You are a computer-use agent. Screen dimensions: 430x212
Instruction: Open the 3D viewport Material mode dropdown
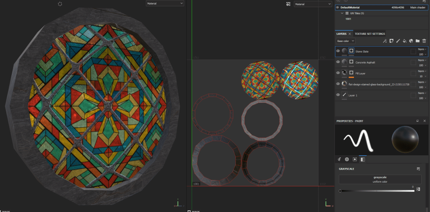(165, 3)
